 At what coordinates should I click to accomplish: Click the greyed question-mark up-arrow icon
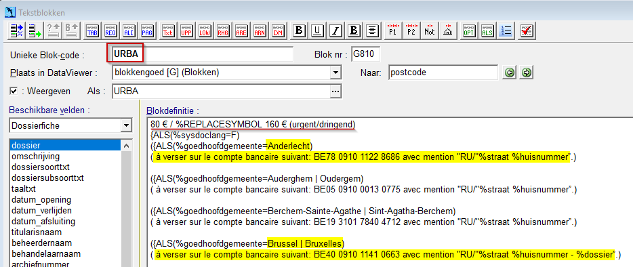pos(54,30)
